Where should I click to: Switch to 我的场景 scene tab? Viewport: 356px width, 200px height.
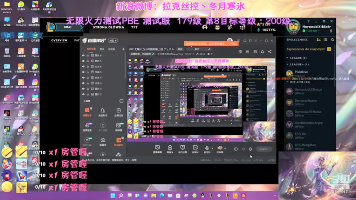[91, 49]
